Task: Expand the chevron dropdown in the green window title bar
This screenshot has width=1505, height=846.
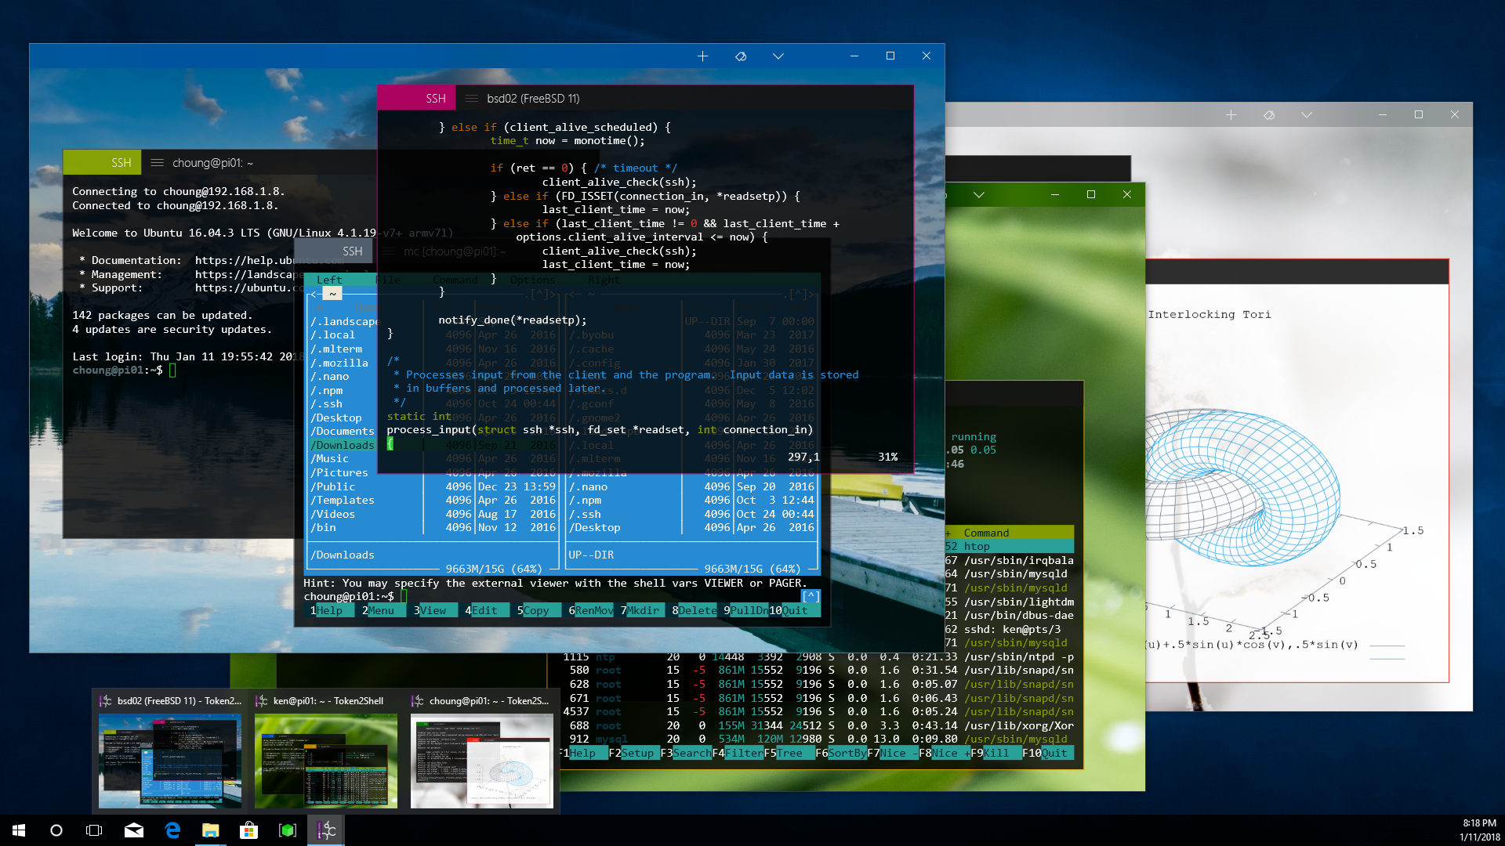Action: (978, 194)
